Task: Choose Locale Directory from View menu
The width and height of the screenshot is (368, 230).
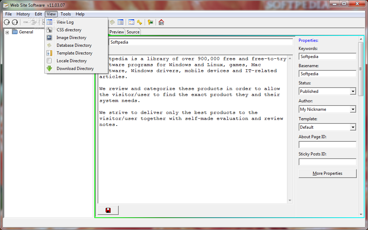Action: tap(76, 61)
